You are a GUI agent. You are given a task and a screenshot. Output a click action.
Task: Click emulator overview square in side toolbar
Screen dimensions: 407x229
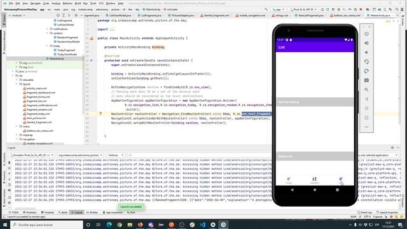point(366,118)
